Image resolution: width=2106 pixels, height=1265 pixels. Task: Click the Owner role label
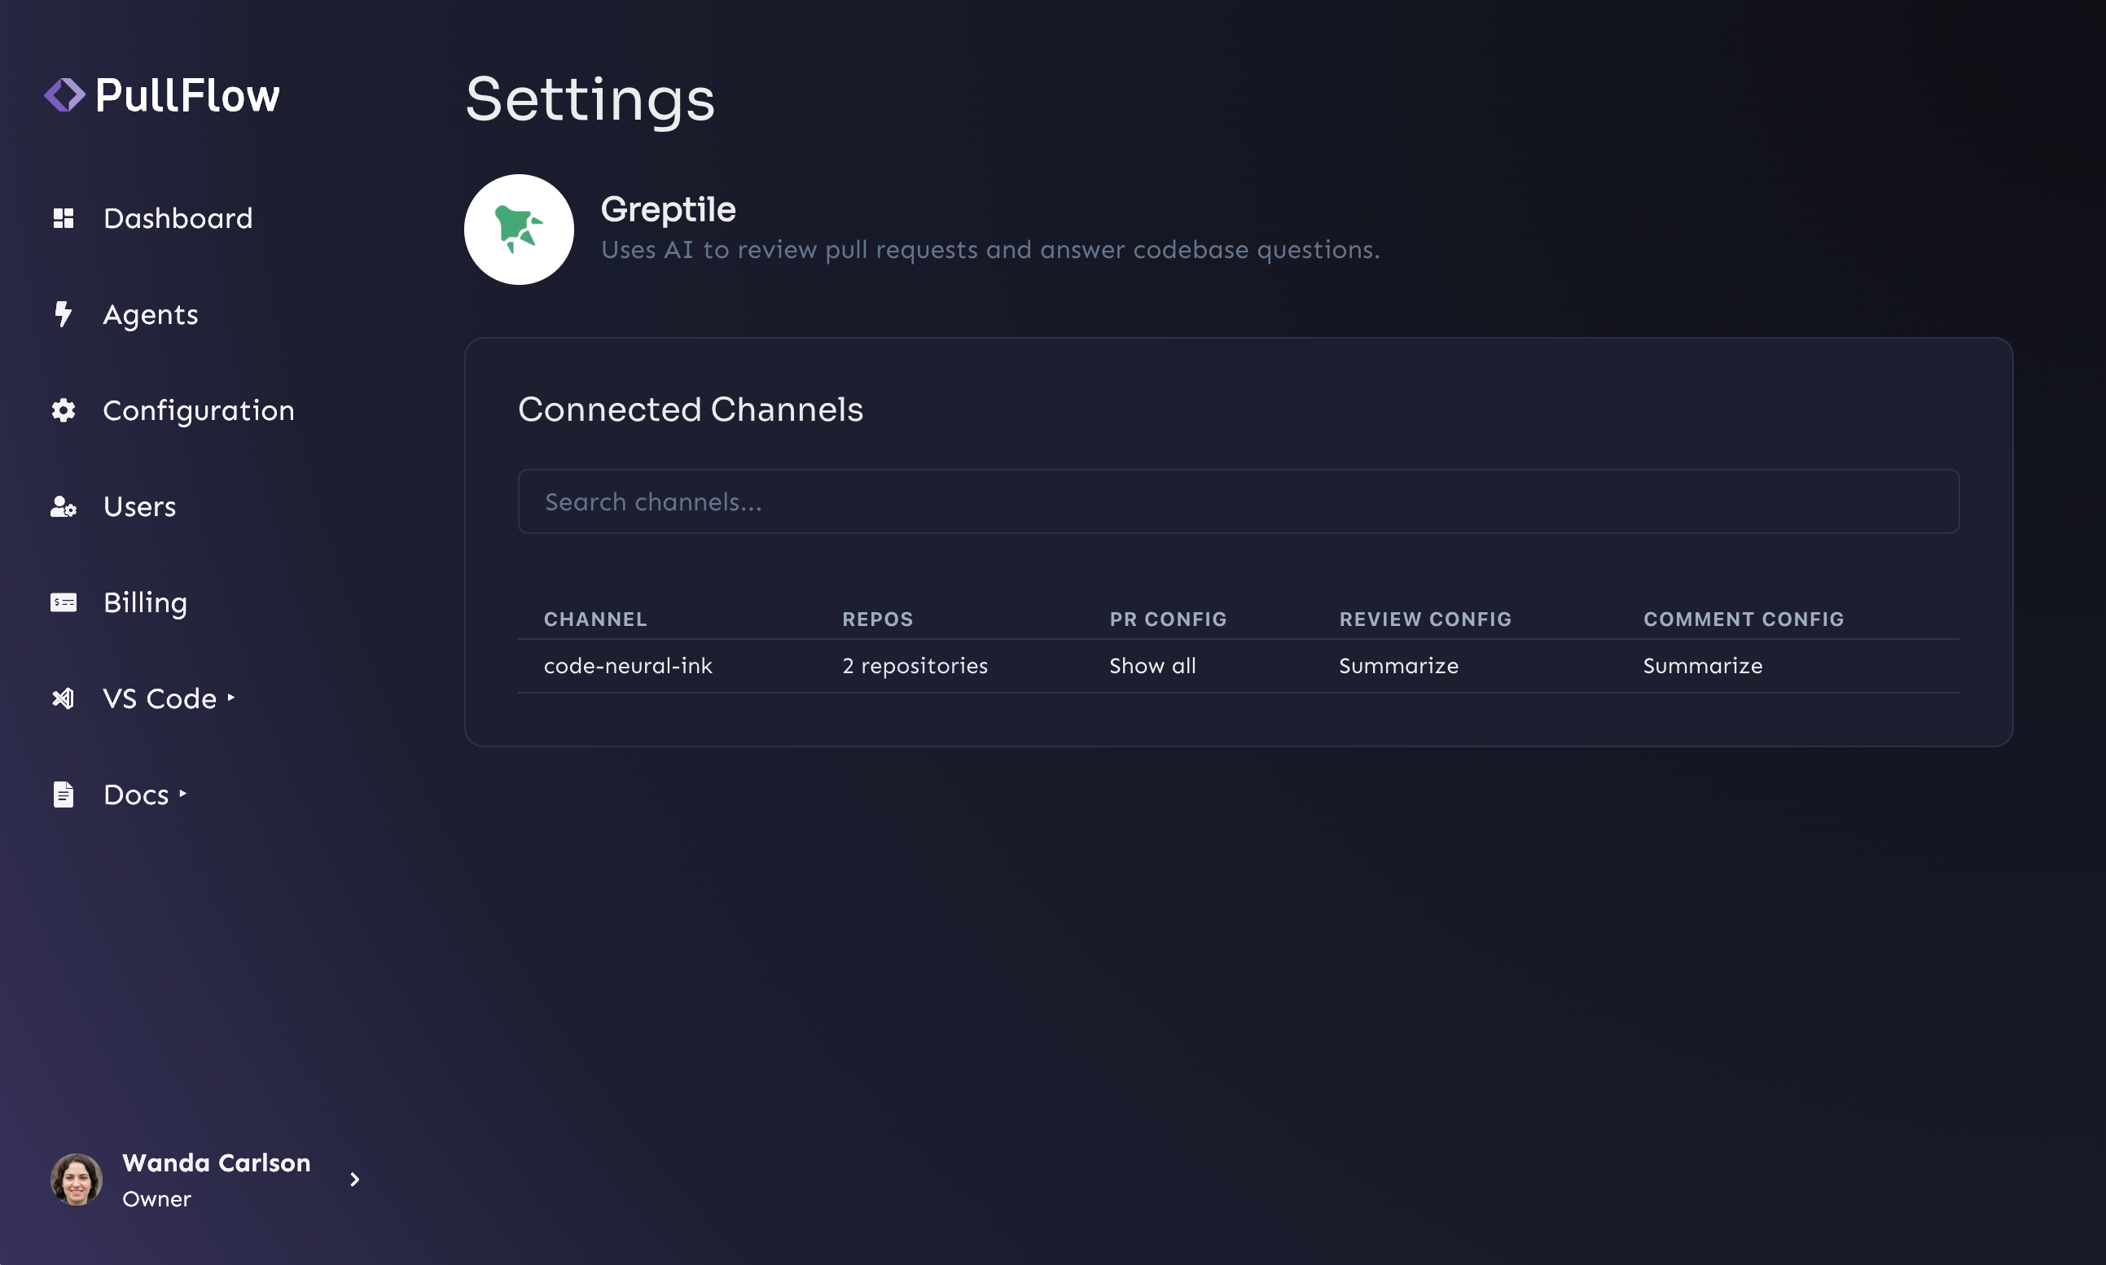[156, 1198]
